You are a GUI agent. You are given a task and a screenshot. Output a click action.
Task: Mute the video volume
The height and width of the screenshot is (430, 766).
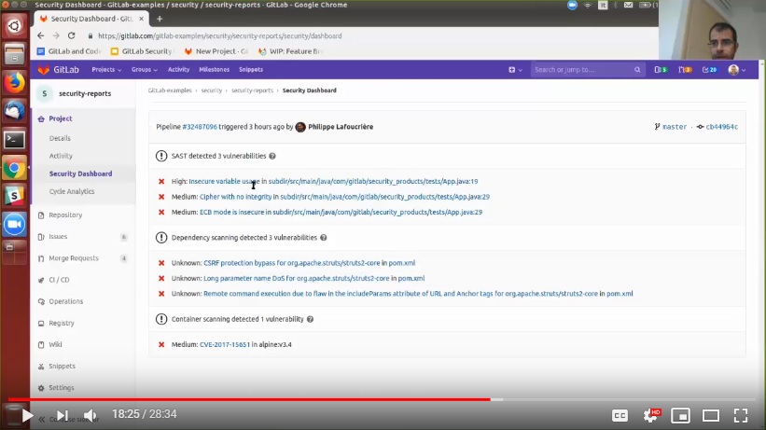[90, 416]
